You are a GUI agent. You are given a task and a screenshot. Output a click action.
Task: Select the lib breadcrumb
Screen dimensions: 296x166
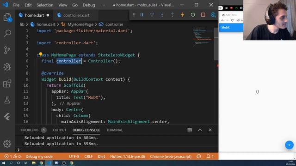[22, 24]
